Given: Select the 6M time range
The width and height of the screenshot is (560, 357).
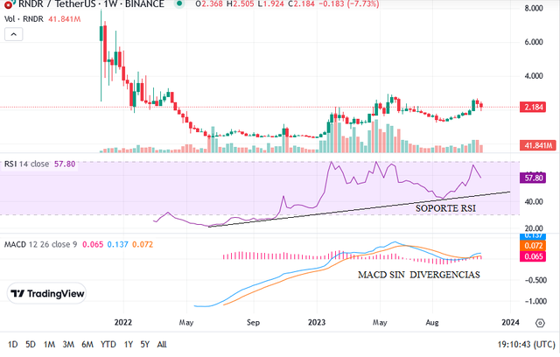Looking at the screenshot, I should 87,345.
